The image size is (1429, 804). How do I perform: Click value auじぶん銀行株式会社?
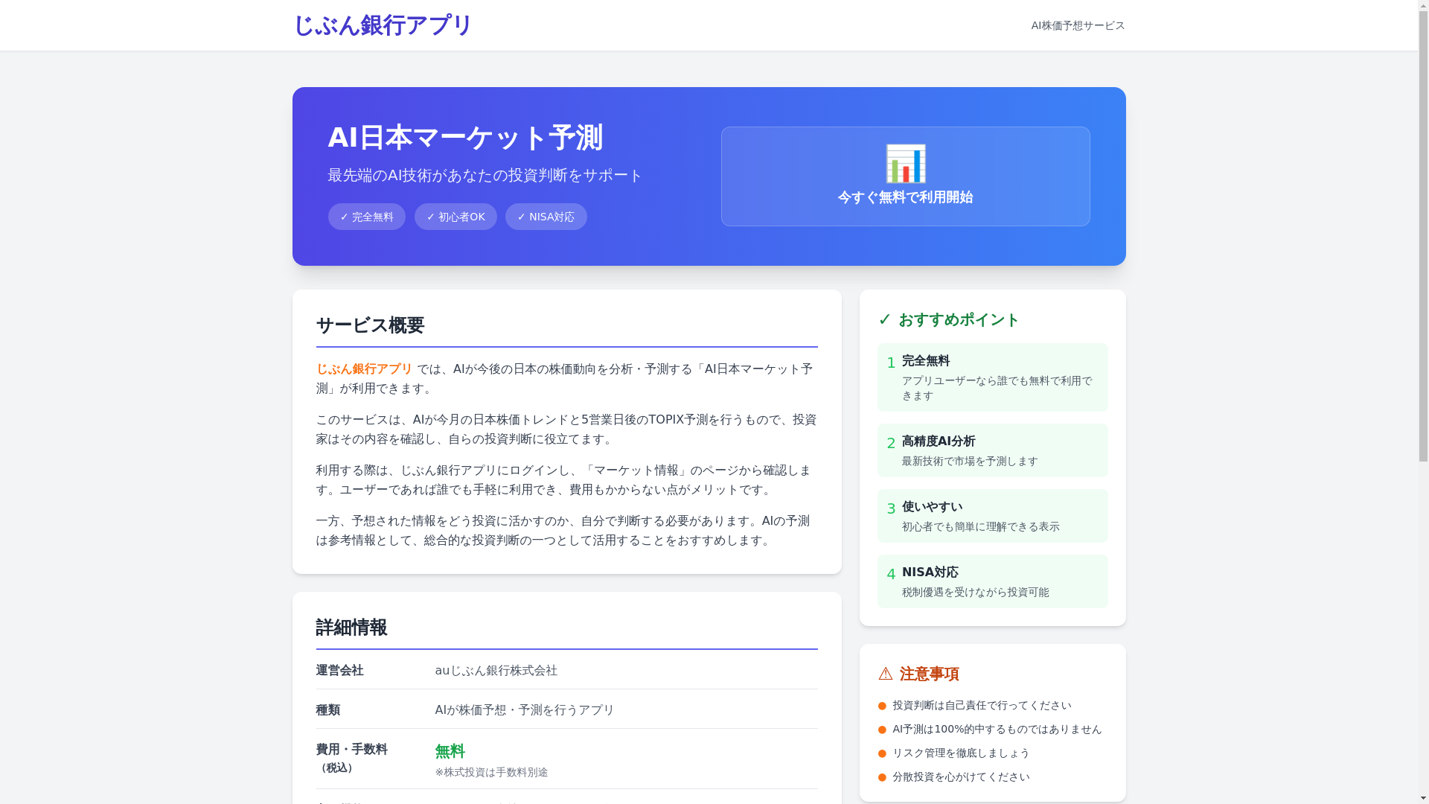coord(496,671)
